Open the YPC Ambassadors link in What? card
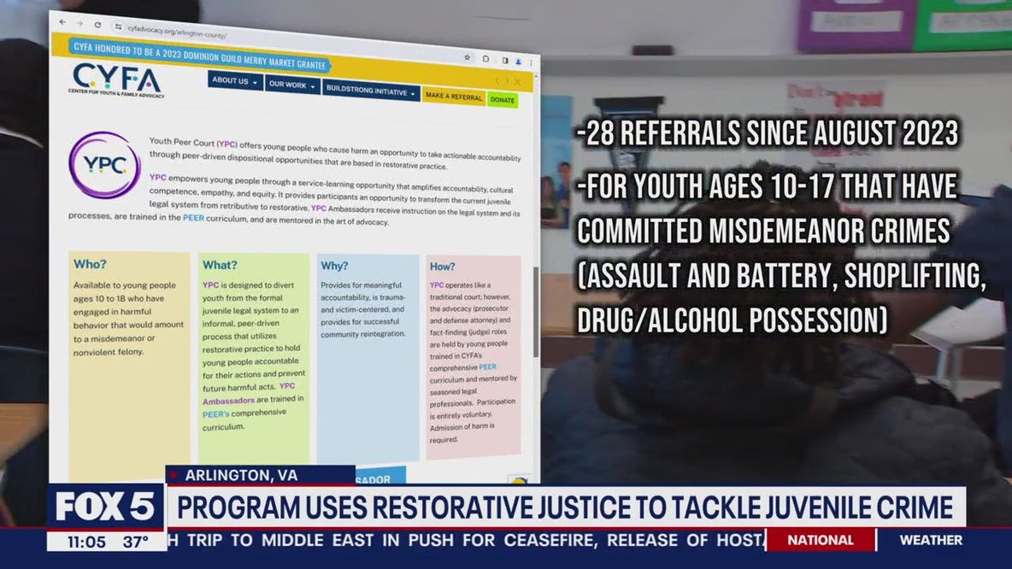This screenshot has height=569, width=1012. (x=249, y=393)
